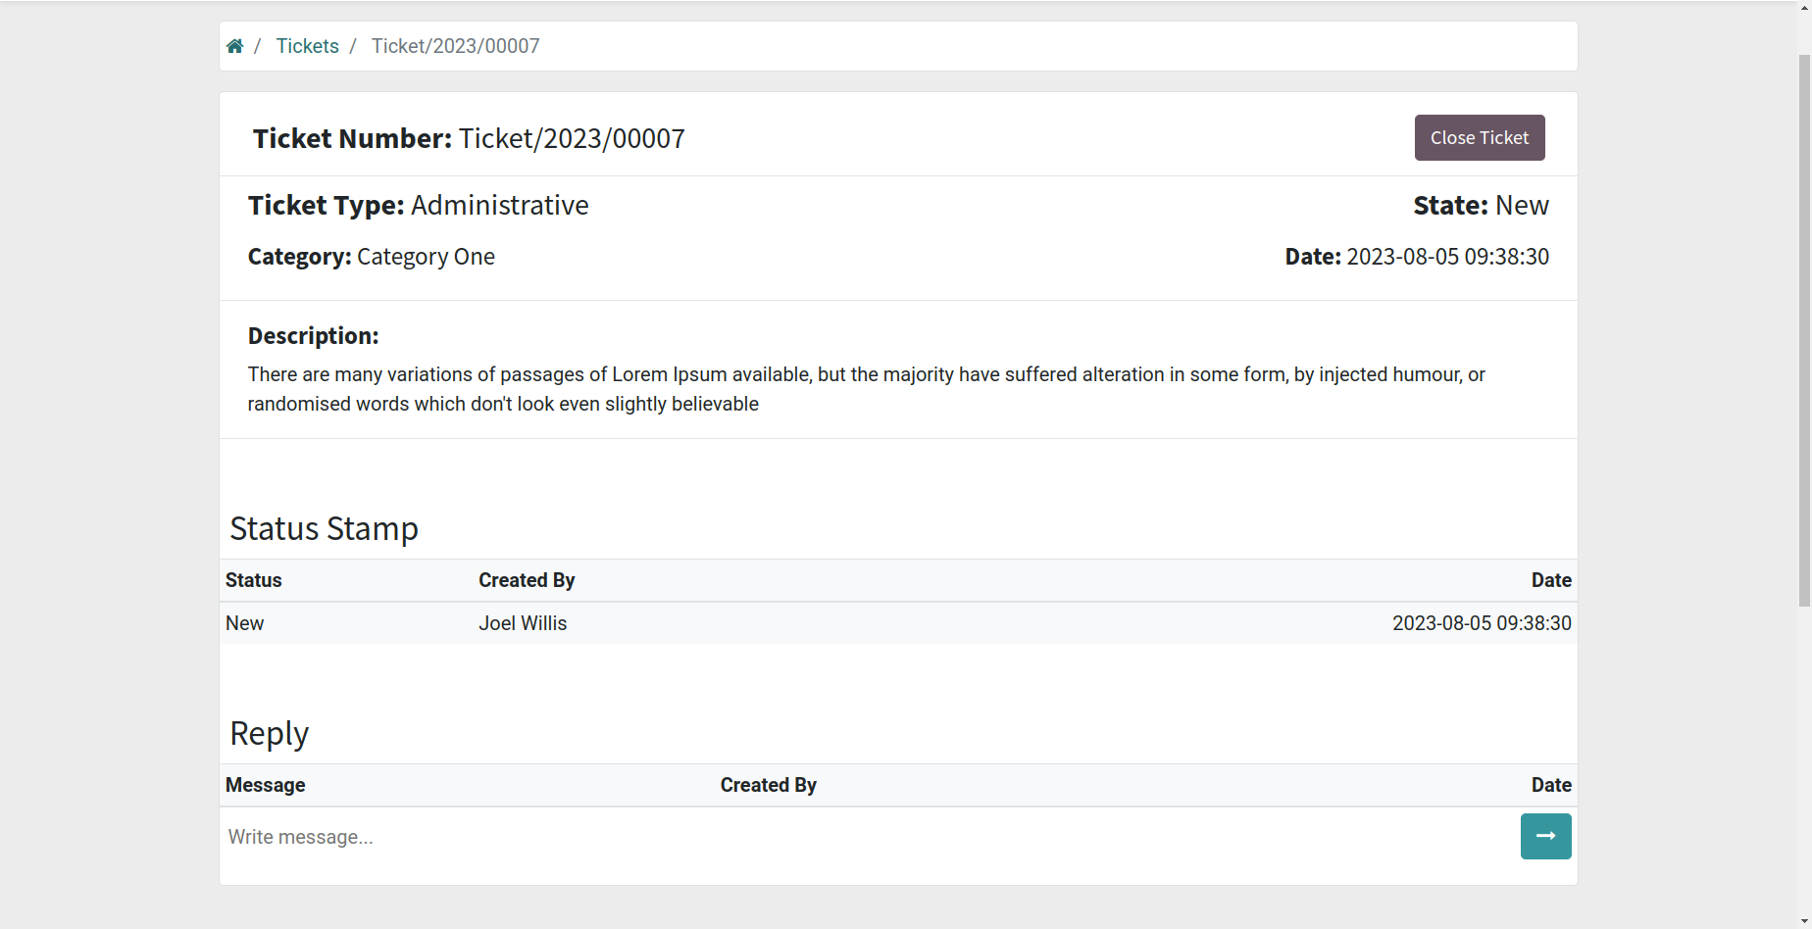Click the Status Stamp section heading
The height and width of the screenshot is (929, 1812).
[x=324, y=528]
